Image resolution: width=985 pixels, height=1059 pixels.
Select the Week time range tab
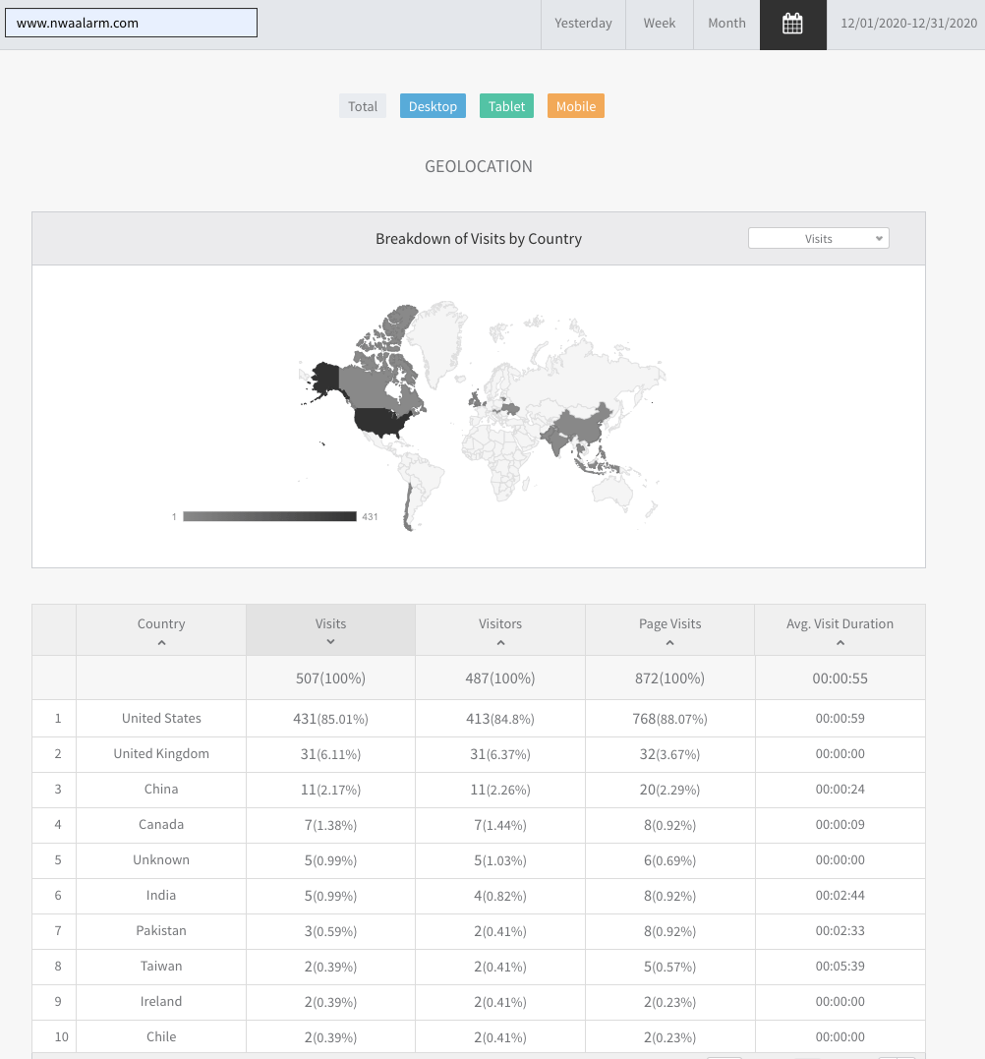point(660,24)
